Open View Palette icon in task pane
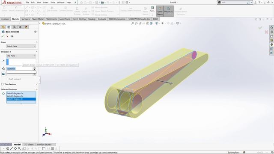This screenshot has height=154, width=274. (271, 40)
